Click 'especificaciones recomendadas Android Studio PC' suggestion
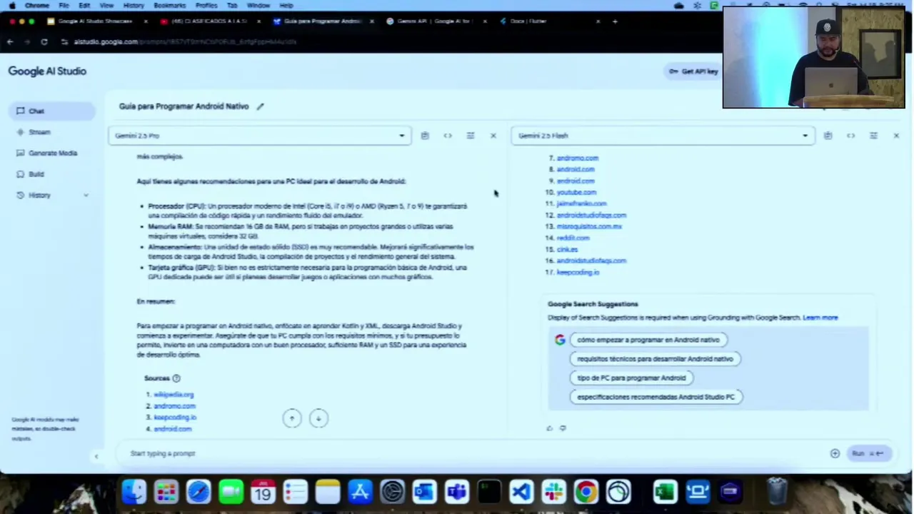 656,397
